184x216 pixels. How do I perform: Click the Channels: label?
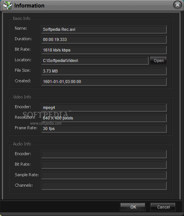(x=24, y=185)
